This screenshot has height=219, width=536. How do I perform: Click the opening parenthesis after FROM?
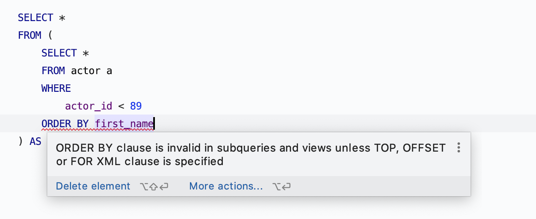[x=50, y=35]
